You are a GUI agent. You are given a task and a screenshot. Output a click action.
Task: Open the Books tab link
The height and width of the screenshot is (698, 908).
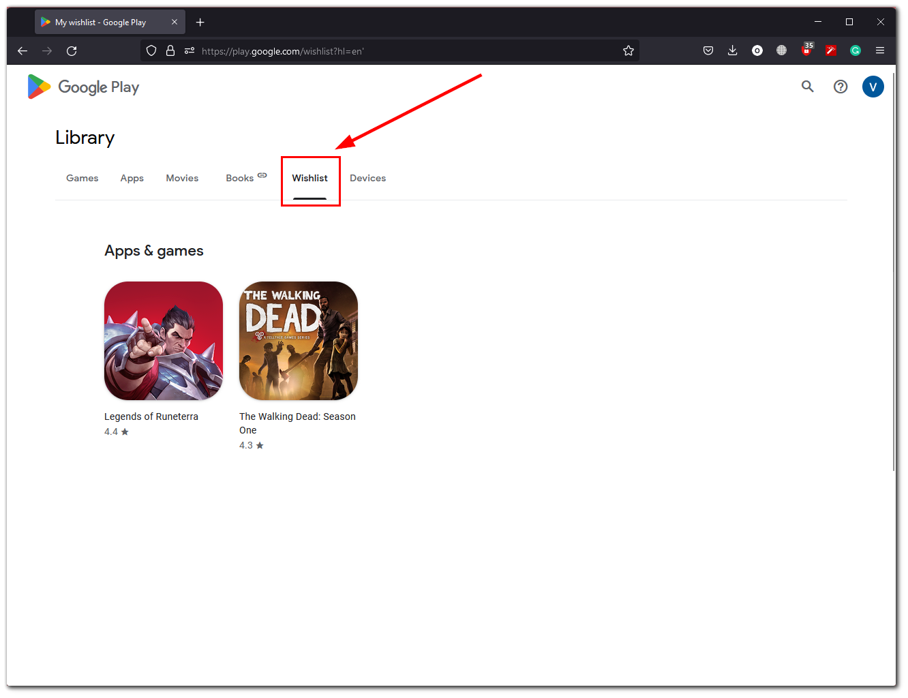pyautogui.click(x=246, y=178)
